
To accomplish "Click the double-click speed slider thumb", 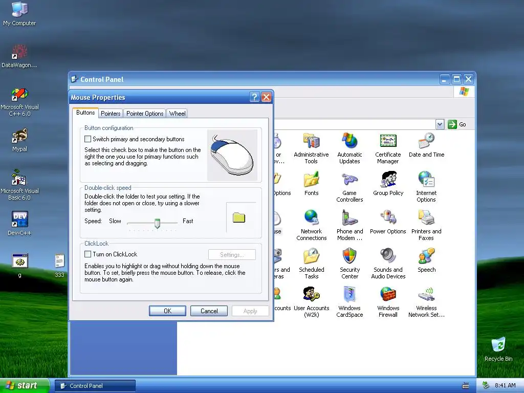I will pos(157,223).
